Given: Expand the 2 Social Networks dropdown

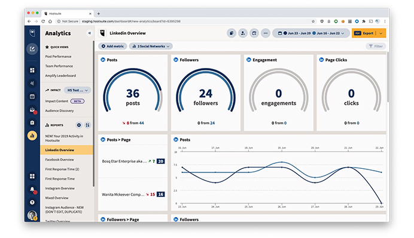Looking at the screenshot, I should coord(151,47).
